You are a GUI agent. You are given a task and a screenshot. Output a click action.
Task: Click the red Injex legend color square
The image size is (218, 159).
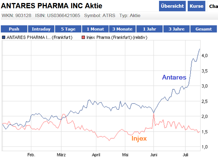click(x=84, y=37)
